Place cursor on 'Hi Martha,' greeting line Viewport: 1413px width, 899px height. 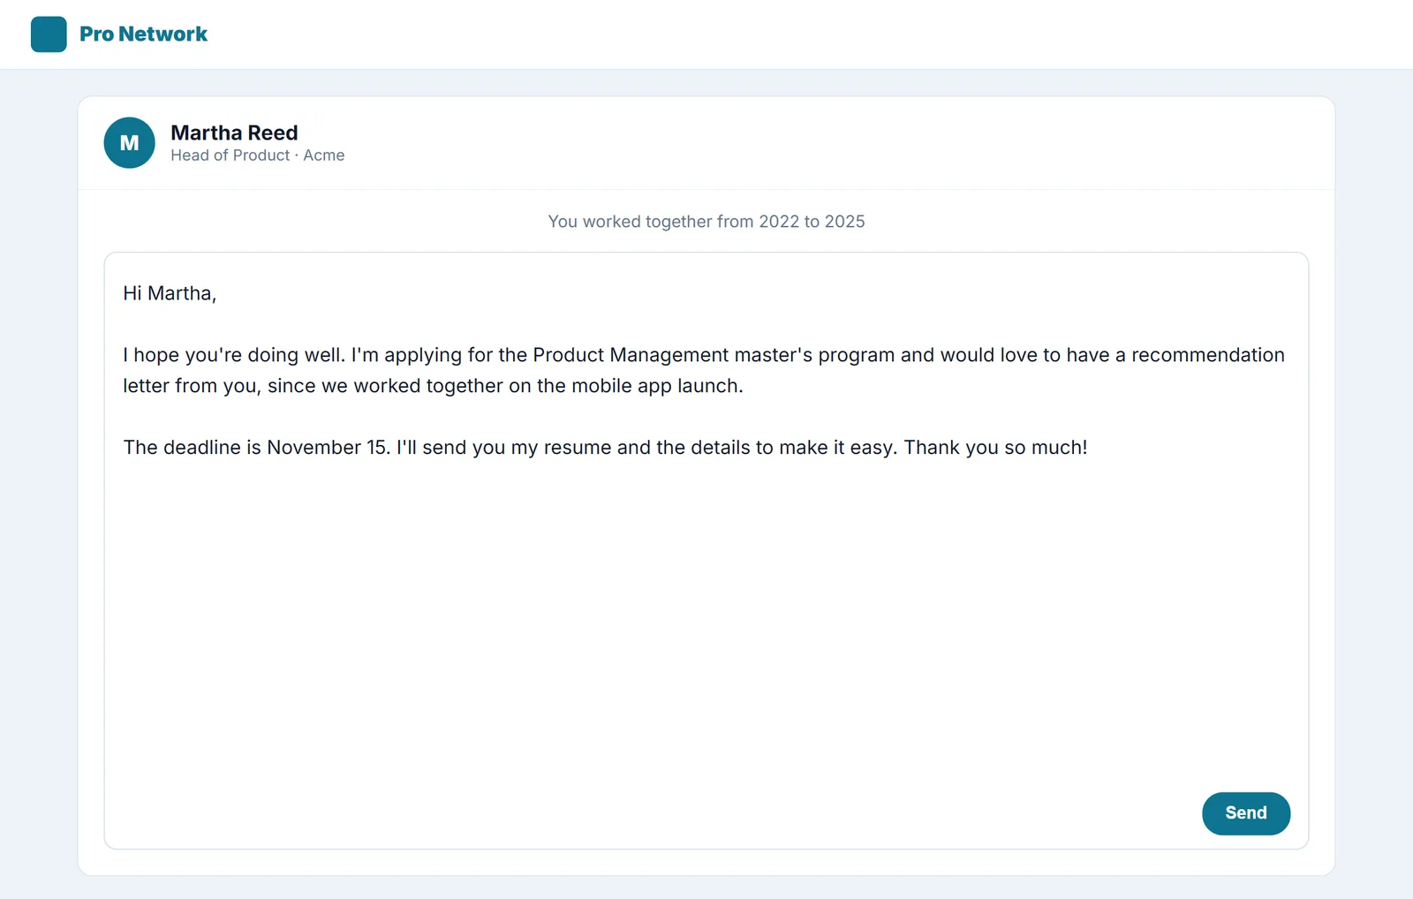170,294
